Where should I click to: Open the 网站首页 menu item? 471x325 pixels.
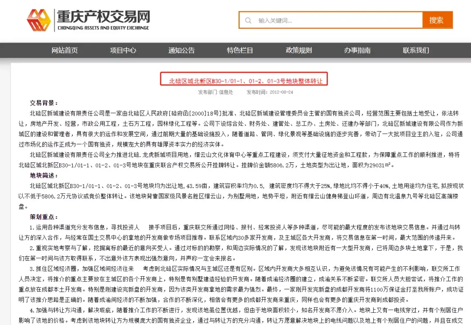click(65, 50)
